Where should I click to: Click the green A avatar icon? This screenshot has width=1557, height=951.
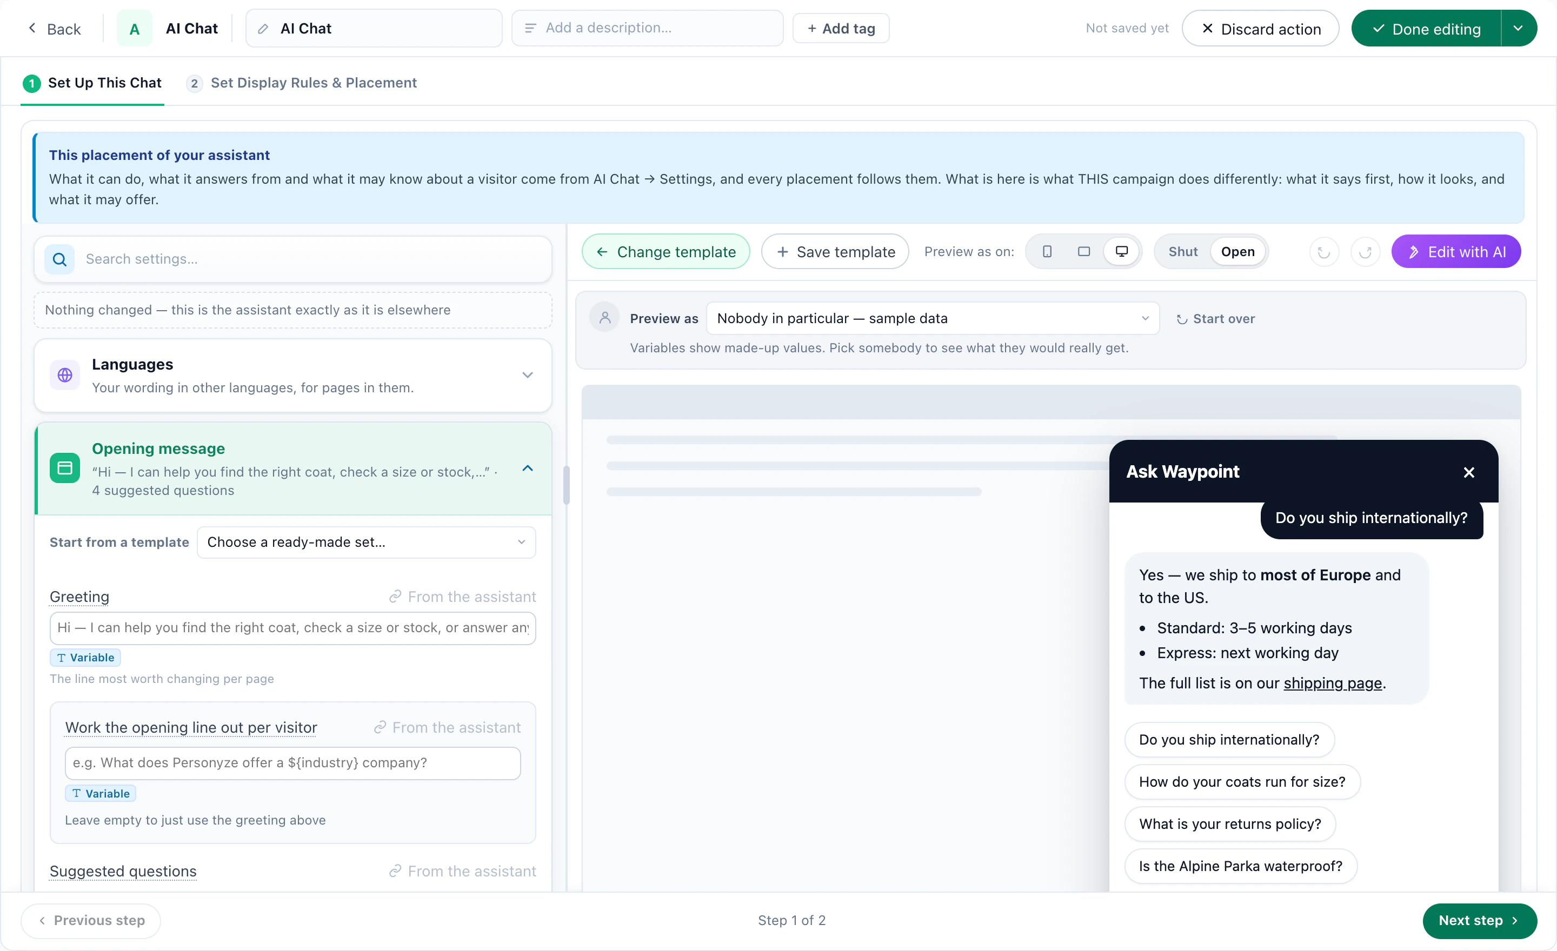tap(135, 29)
